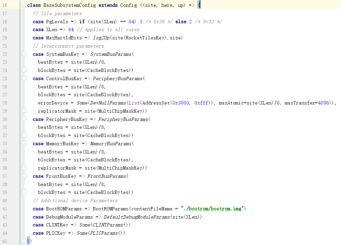Collapse the PeripheryBusKey block fold on line 30
This screenshot has height=245, width=341.
[24, 119]
